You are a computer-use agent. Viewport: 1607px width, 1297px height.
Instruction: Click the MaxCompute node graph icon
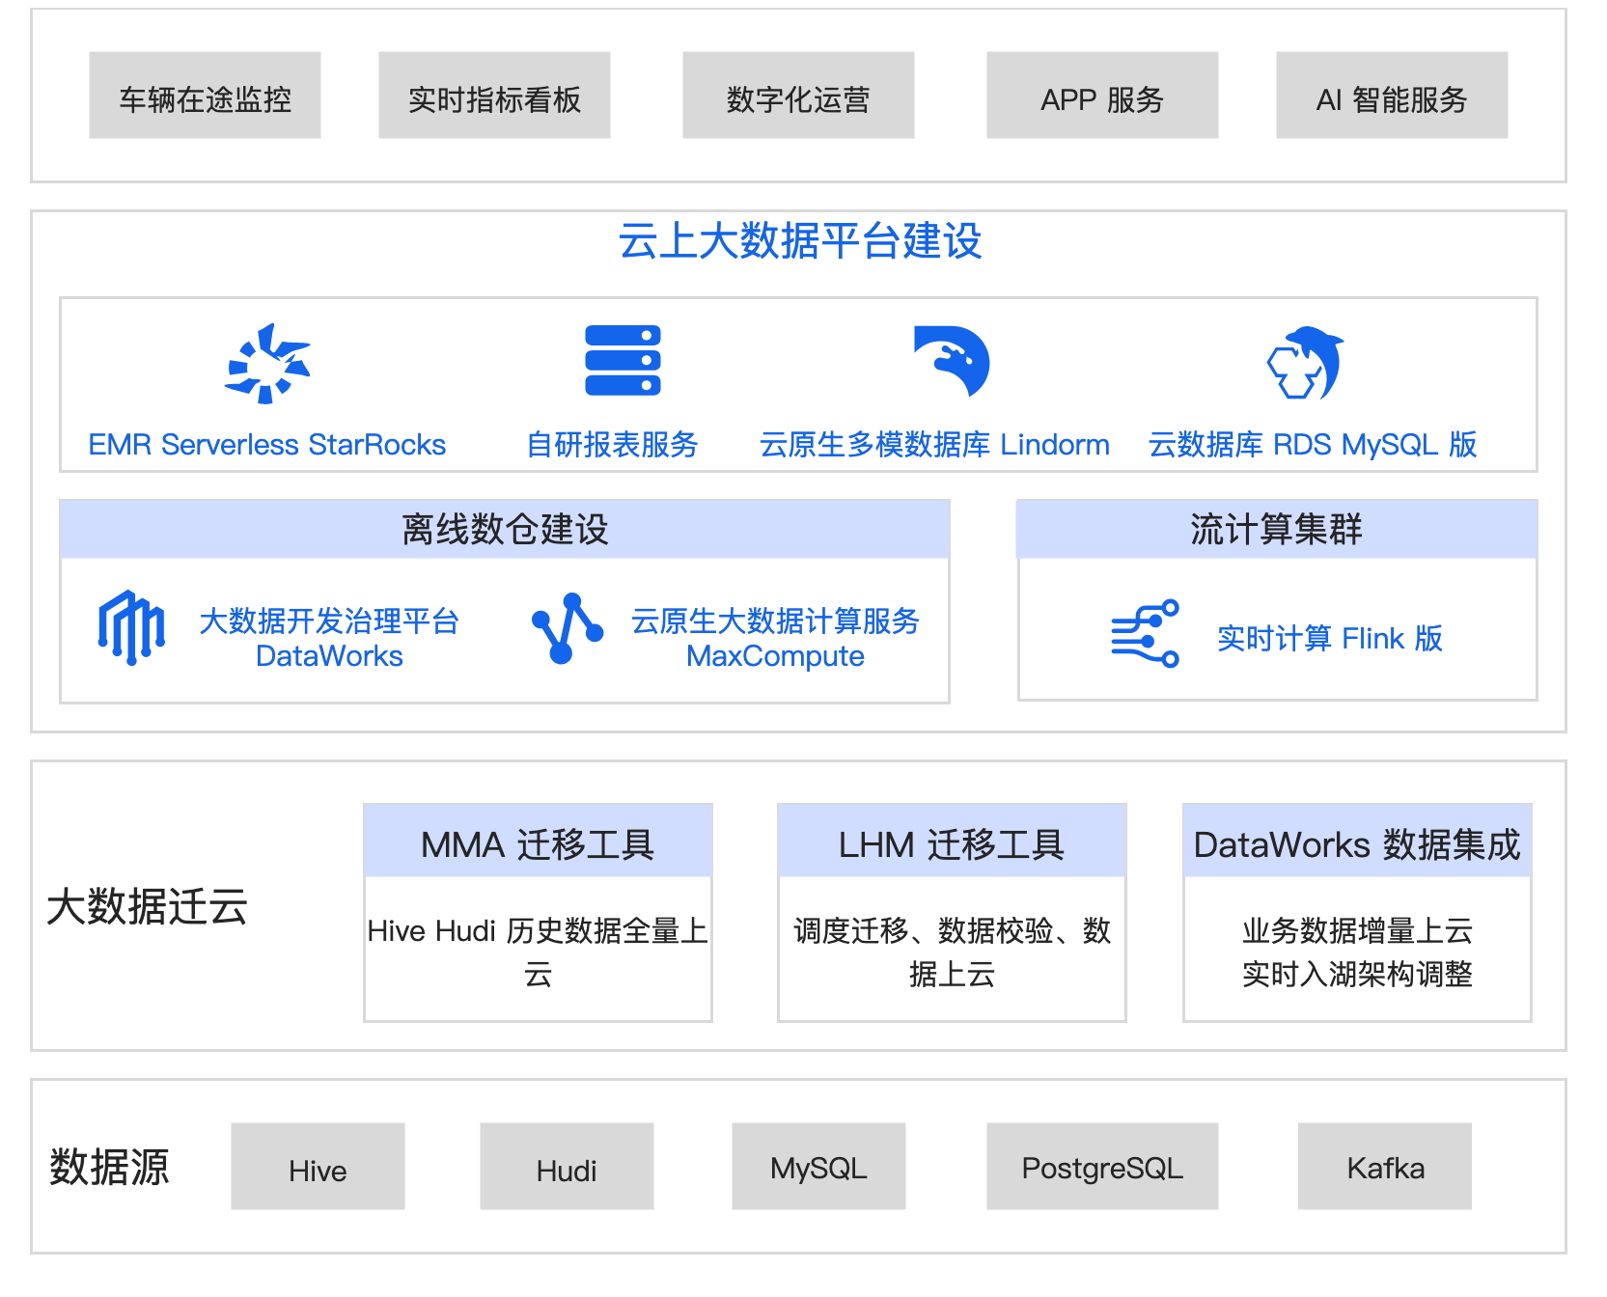[568, 627]
